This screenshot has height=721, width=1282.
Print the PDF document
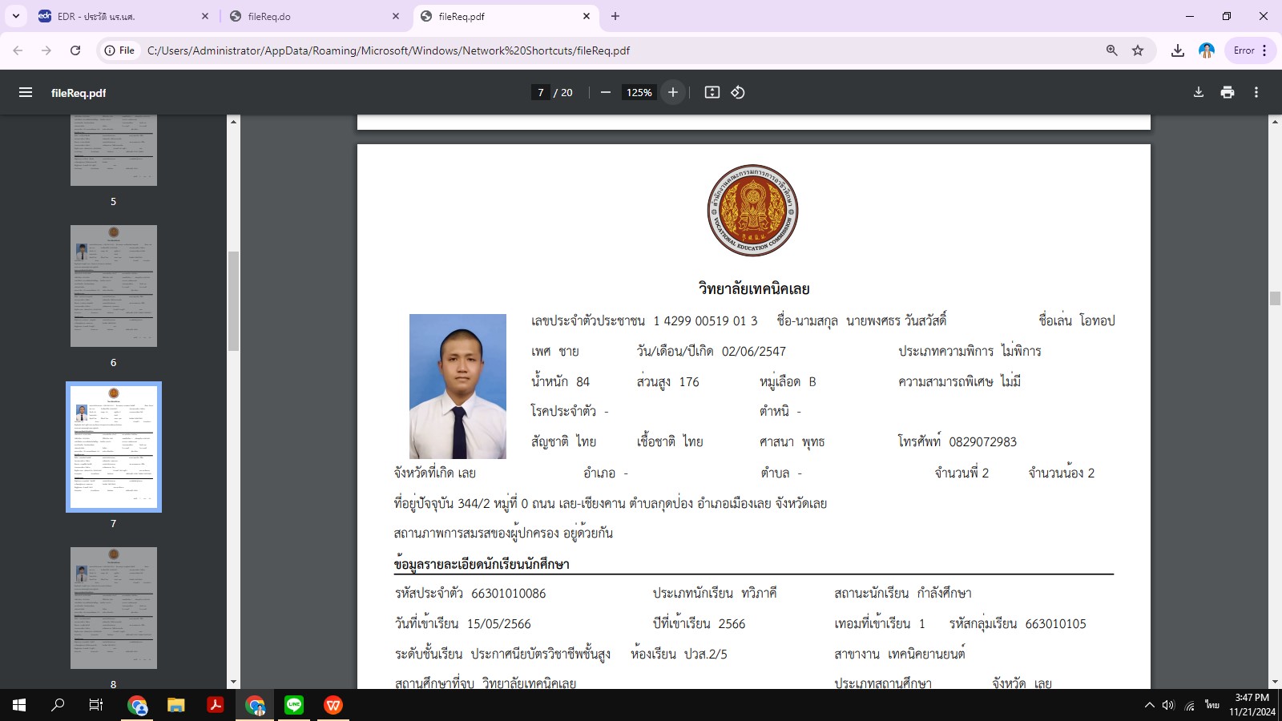[x=1228, y=92]
